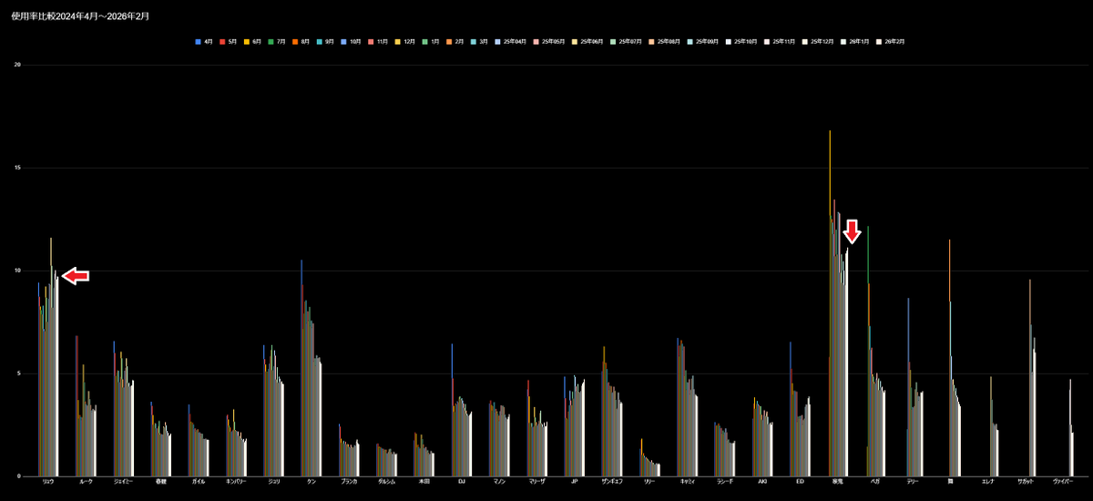Click the chart title 使用率比較2024年4月～2026年2月
Screen dimensions: 1093x501
point(80,16)
